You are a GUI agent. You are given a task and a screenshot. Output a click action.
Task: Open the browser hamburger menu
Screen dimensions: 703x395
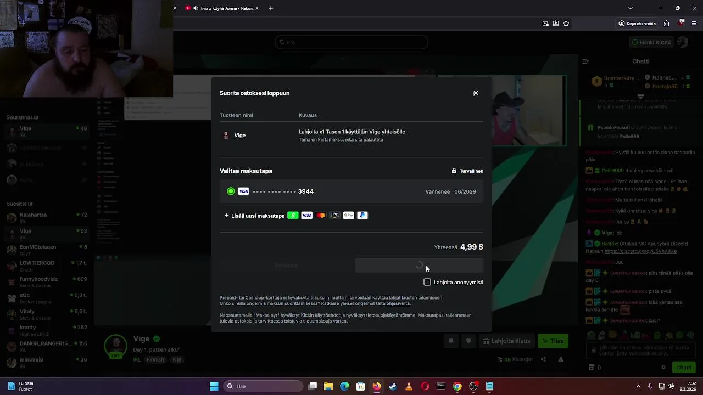[695, 24]
